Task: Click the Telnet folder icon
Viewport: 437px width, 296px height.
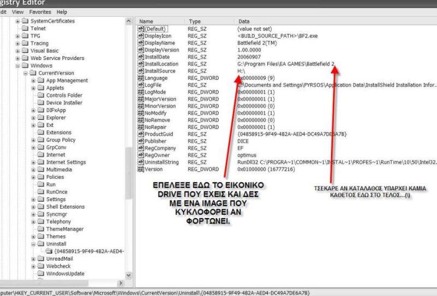Action: pos(25,28)
